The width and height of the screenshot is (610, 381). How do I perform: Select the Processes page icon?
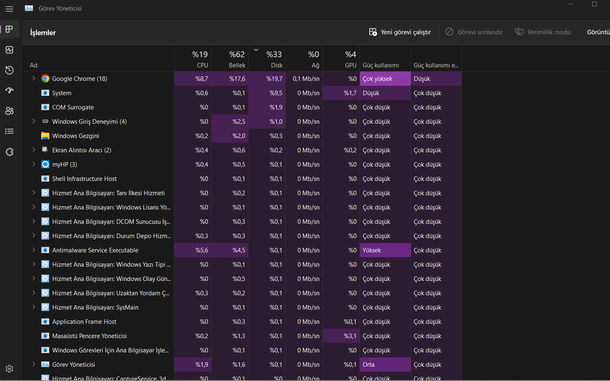(9, 29)
